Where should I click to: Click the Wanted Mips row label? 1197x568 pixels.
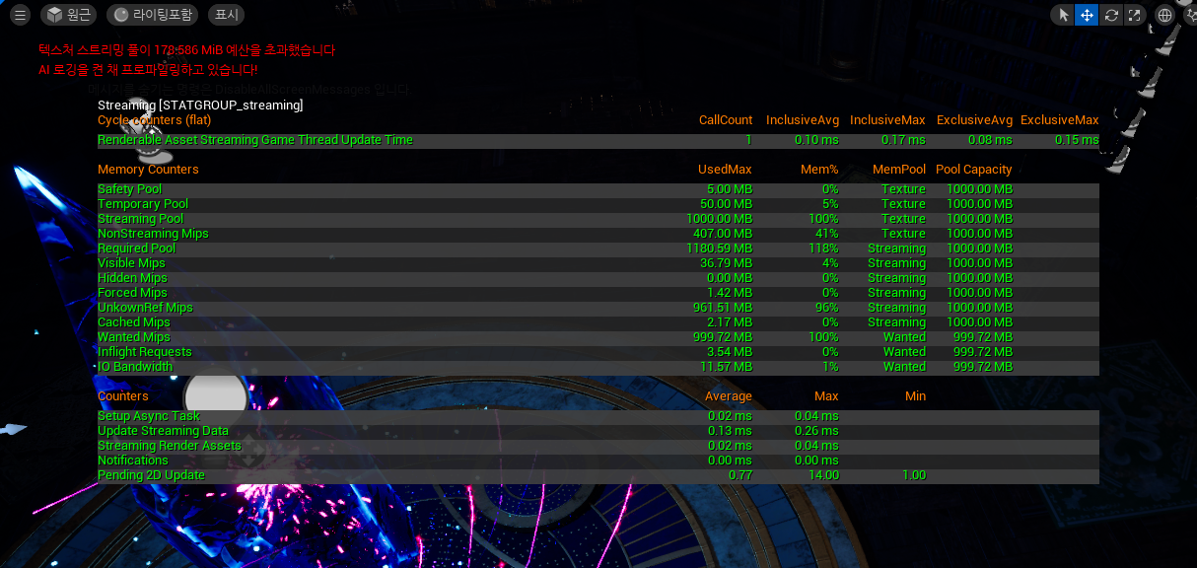133,337
